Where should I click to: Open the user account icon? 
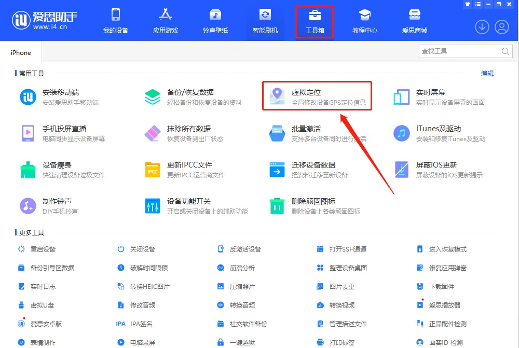tap(502, 27)
